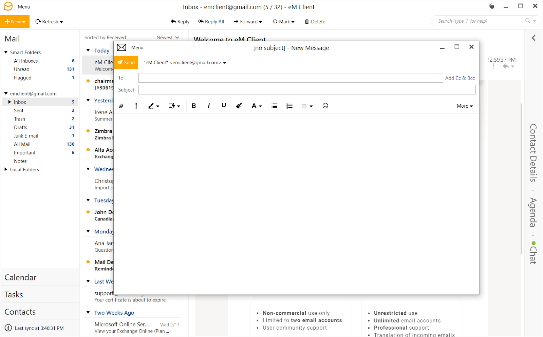Insert an emoji into the message
The height and width of the screenshot is (337, 543).
(x=325, y=106)
